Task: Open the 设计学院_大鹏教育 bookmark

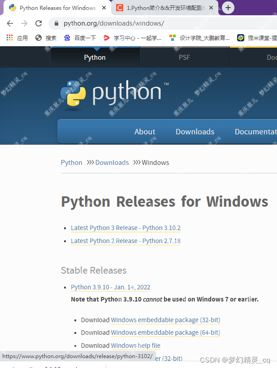Action: [x=199, y=38]
